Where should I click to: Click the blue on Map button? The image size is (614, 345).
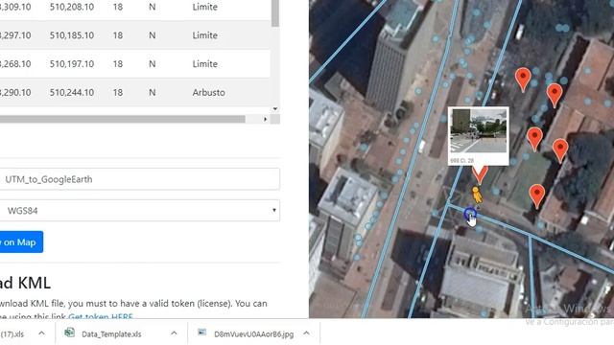click(20, 242)
